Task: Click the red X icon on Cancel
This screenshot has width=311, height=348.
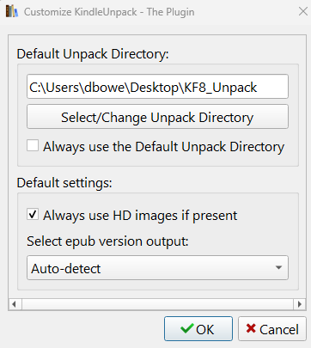Action: pyautogui.click(x=251, y=328)
